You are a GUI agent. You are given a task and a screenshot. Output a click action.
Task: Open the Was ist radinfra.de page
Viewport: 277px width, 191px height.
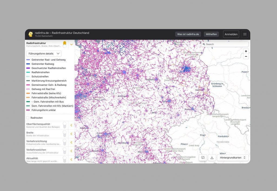[x=188, y=34]
